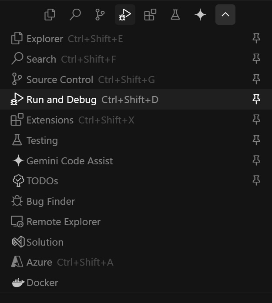Unpin the Run and Debug view

[x=256, y=100]
